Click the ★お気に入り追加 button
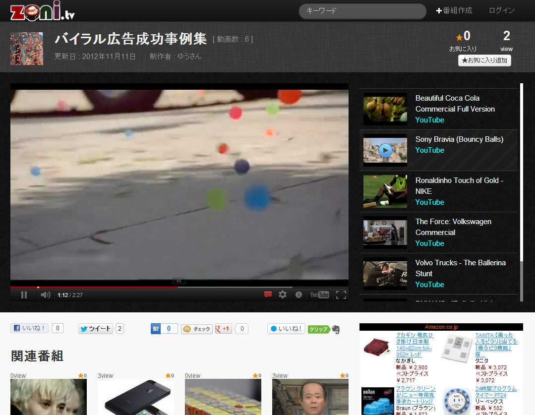 484,60
